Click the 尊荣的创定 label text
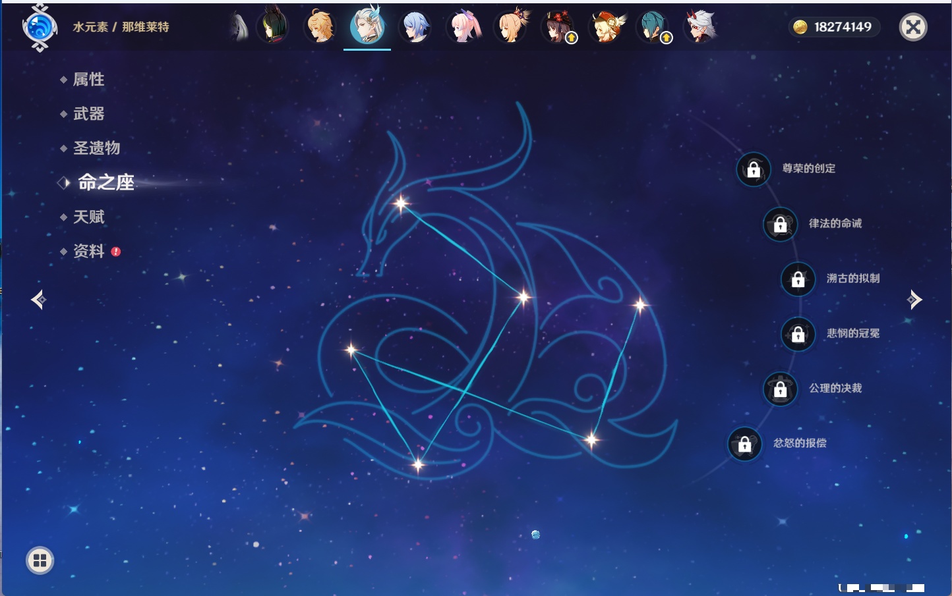Screen dimensions: 952x596 (x=808, y=169)
